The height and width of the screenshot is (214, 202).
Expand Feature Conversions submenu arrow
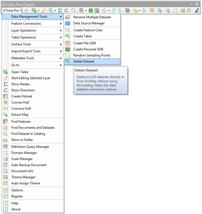point(61,24)
